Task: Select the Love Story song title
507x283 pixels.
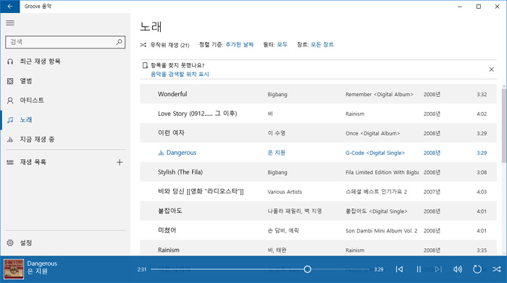Action: [197, 114]
